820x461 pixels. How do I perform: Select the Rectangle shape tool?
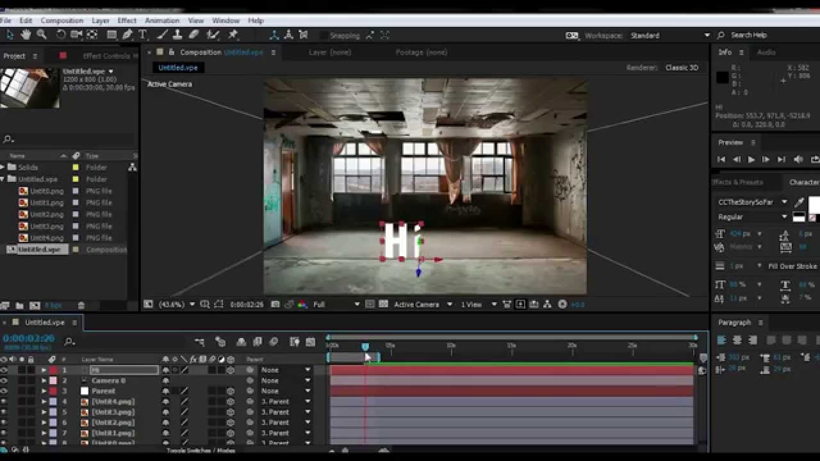(x=112, y=35)
